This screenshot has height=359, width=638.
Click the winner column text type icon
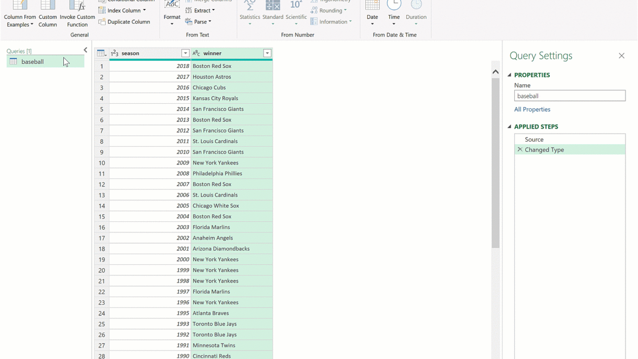click(x=196, y=53)
